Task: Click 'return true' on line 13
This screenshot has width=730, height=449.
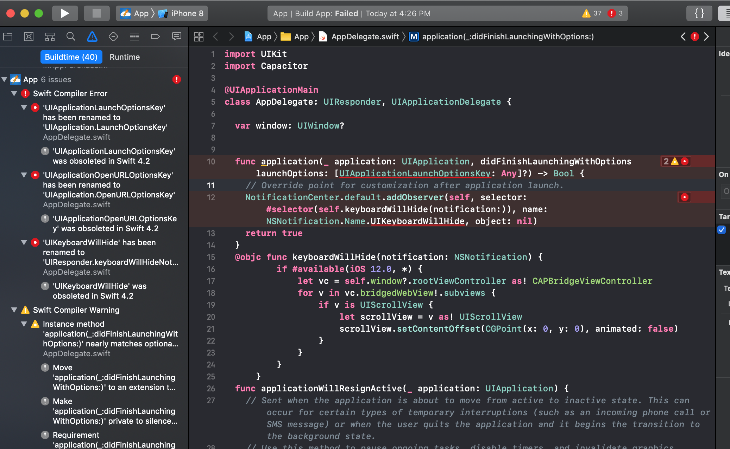Action: (x=274, y=233)
